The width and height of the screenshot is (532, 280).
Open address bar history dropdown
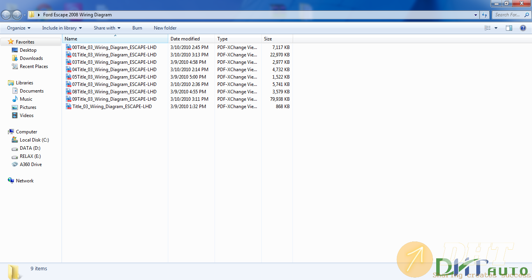click(476, 15)
